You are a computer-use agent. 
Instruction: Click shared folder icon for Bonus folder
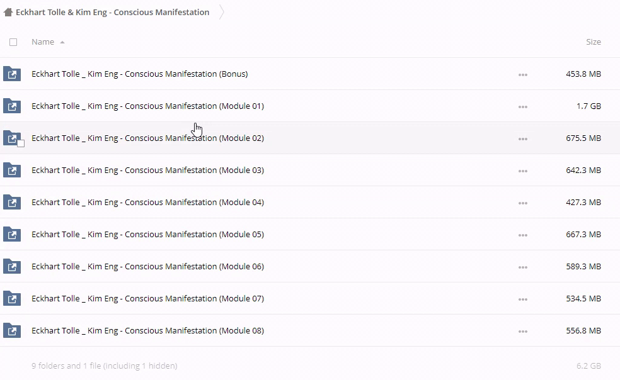point(12,74)
